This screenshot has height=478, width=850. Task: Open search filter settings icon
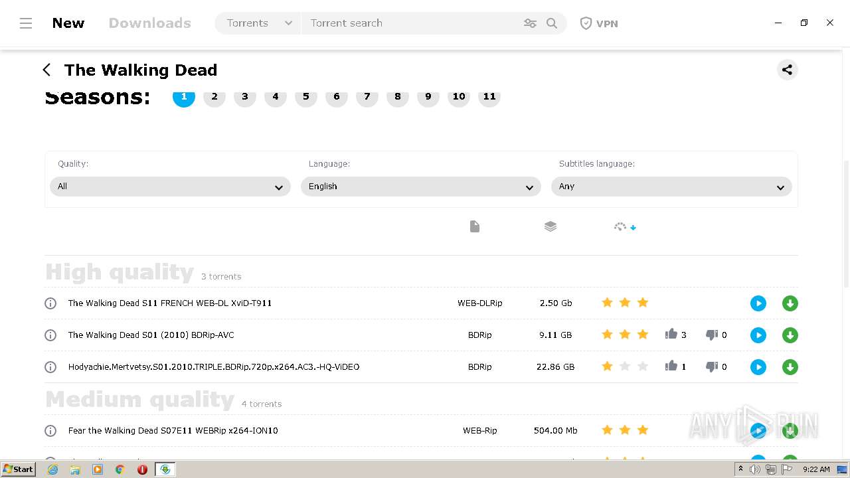coord(530,23)
